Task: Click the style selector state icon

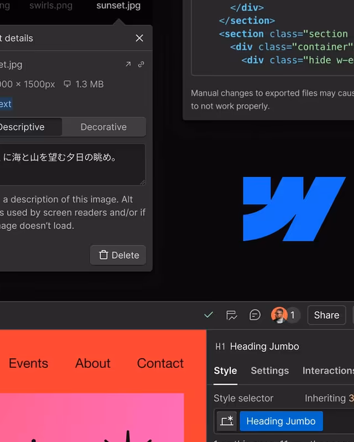Action: (227, 421)
